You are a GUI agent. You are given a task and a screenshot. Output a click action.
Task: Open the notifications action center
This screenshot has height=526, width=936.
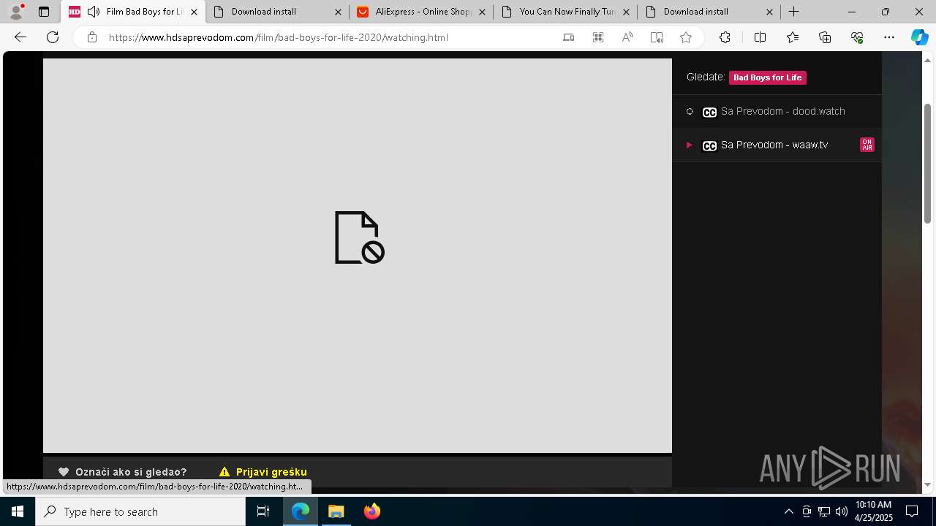912,511
